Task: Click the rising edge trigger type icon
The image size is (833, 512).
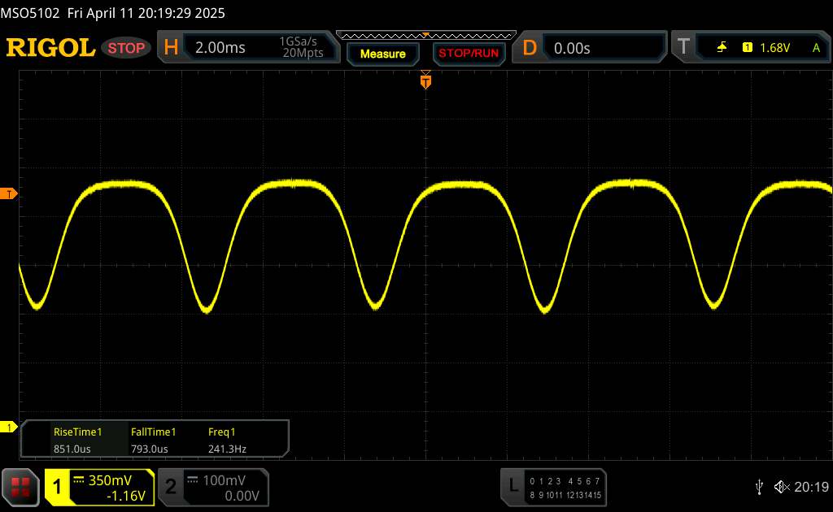Action: coord(722,48)
